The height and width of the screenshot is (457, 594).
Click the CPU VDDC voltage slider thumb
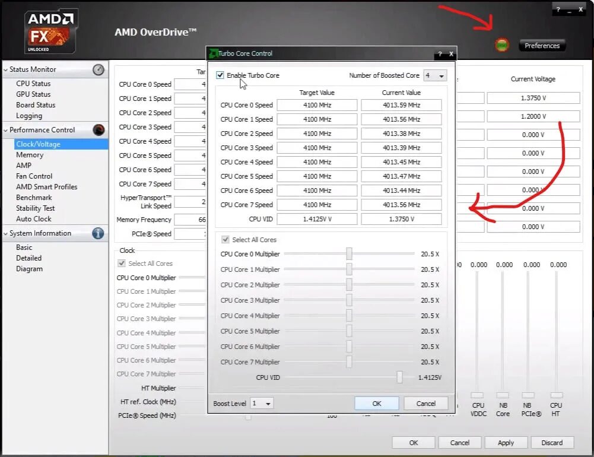(477, 395)
